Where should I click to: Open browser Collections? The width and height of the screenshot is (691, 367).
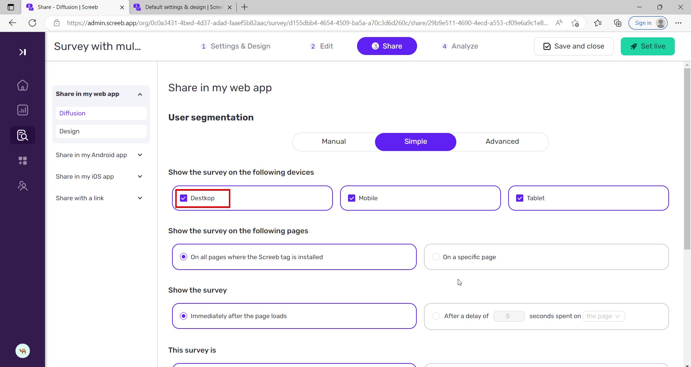pos(618,23)
